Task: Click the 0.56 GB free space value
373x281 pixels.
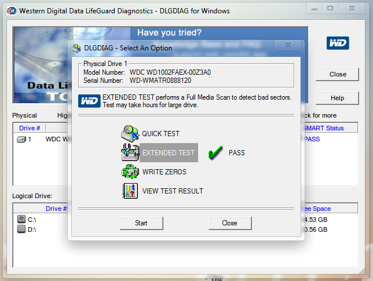Action: pos(316,229)
